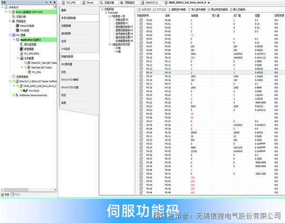Click the 写入选中参数 download arrow icon
The height and width of the screenshot is (223, 285).
click(x=189, y=9)
